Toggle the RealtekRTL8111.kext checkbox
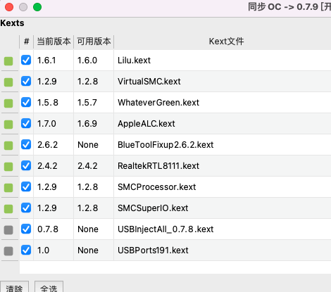 26,165
